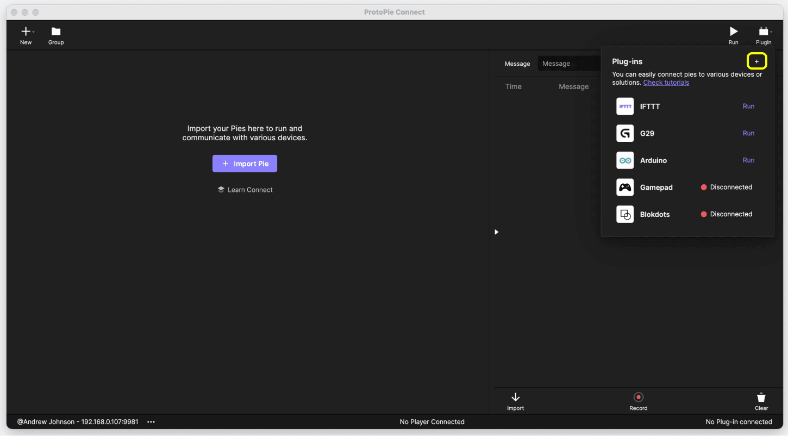Open the Group folder icon
Viewport: 788px width, 436px height.
click(x=55, y=32)
